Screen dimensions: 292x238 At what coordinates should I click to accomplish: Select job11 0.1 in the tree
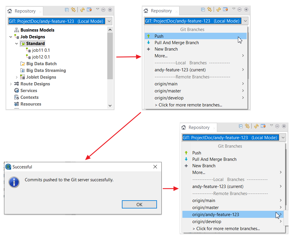(41, 50)
